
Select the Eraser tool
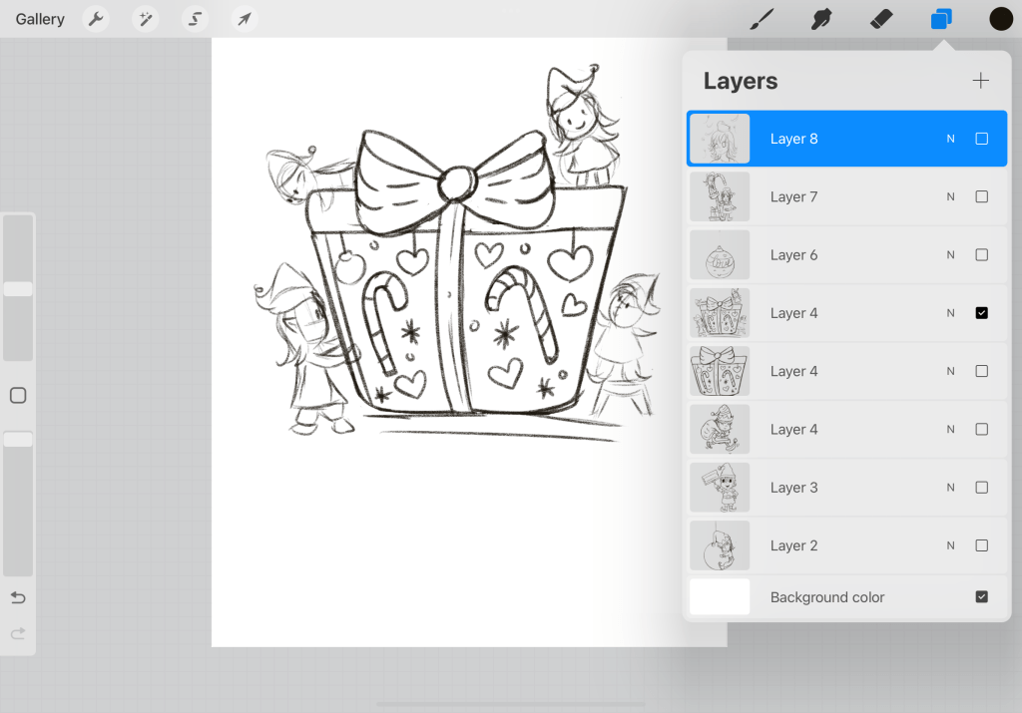point(880,18)
